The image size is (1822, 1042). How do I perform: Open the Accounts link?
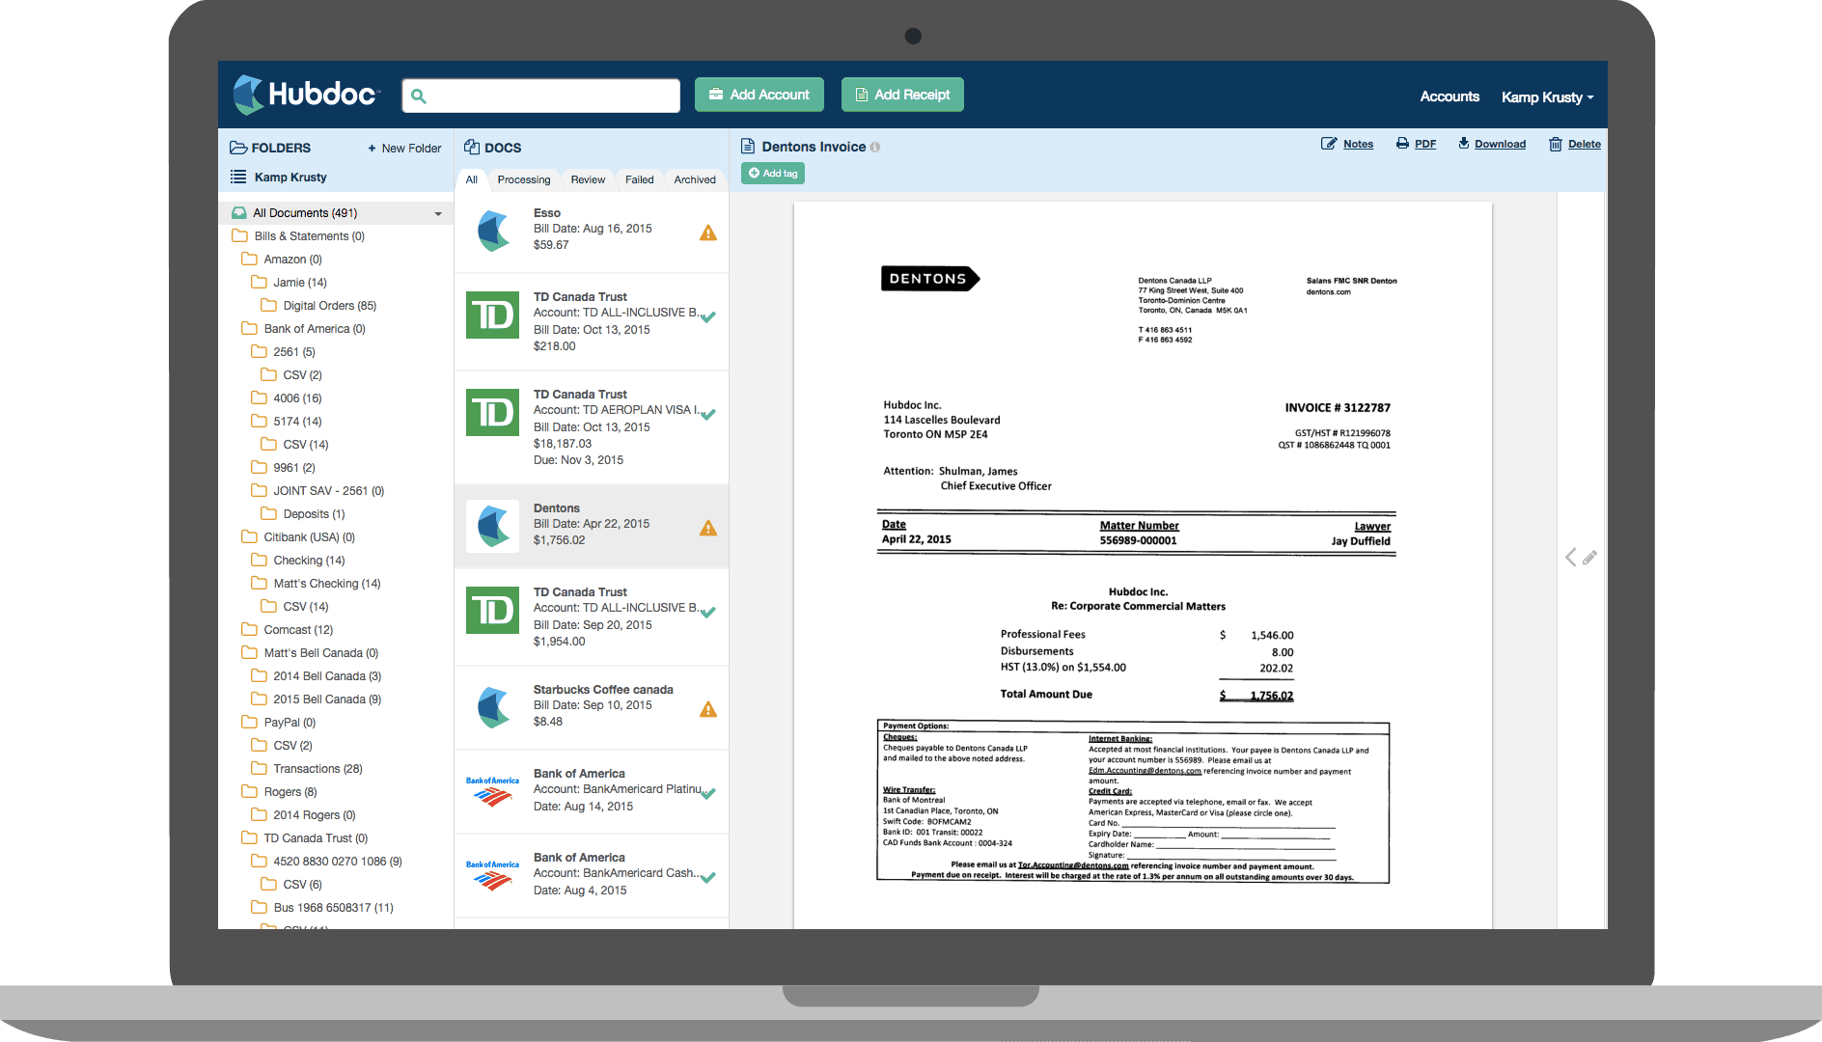[1449, 96]
